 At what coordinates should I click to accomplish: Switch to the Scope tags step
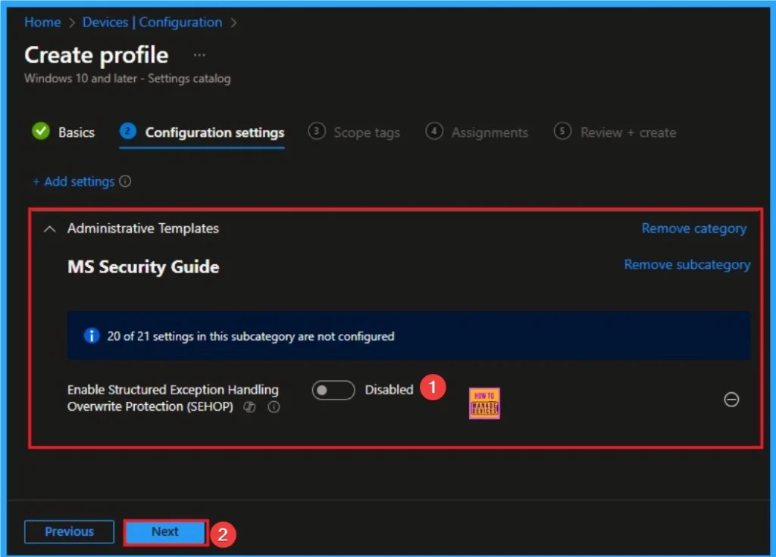coord(366,132)
